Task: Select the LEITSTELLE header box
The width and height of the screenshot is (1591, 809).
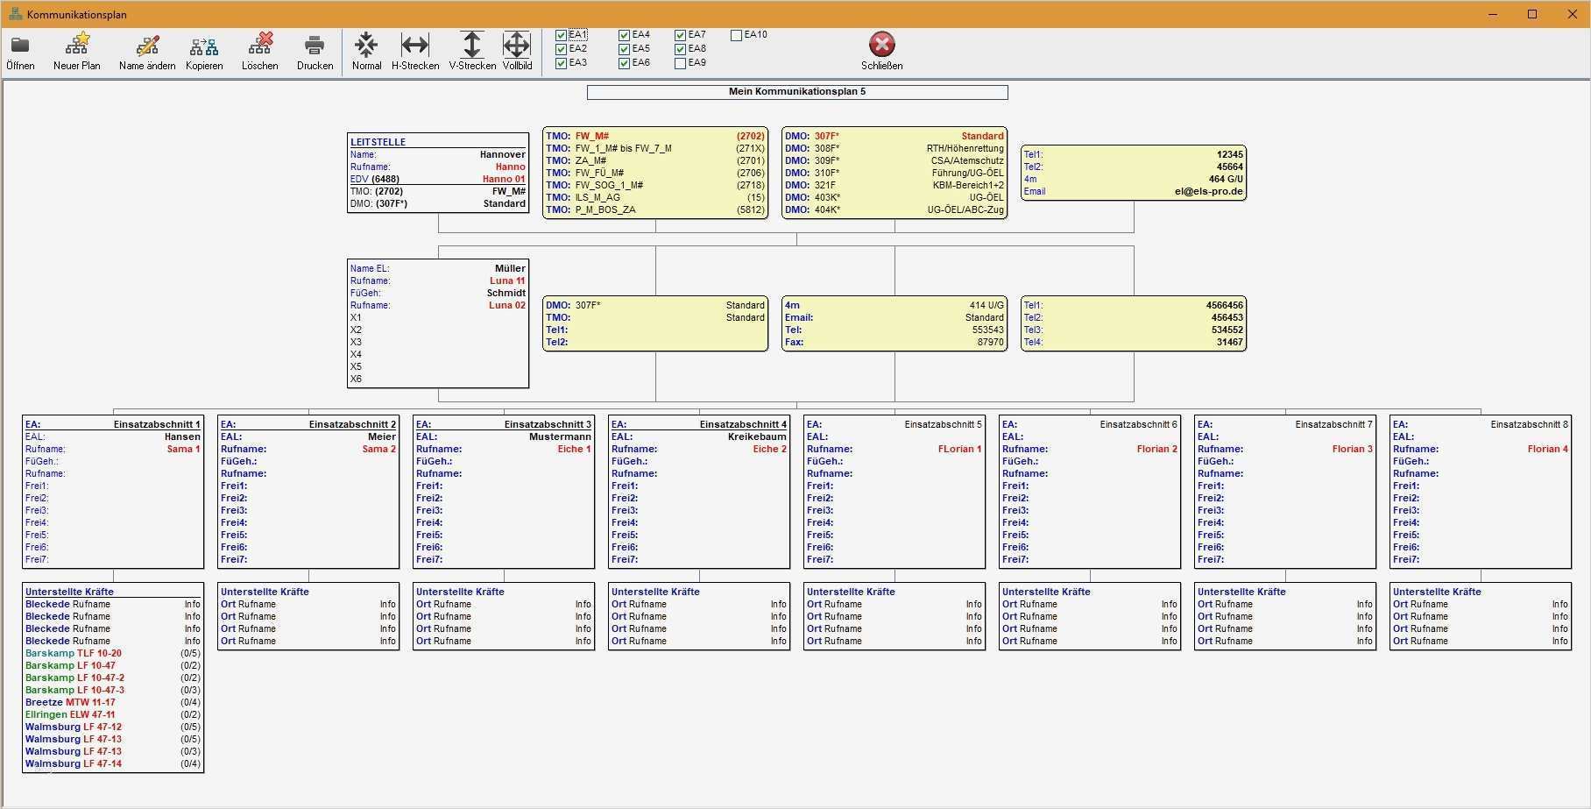Action: click(378, 142)
